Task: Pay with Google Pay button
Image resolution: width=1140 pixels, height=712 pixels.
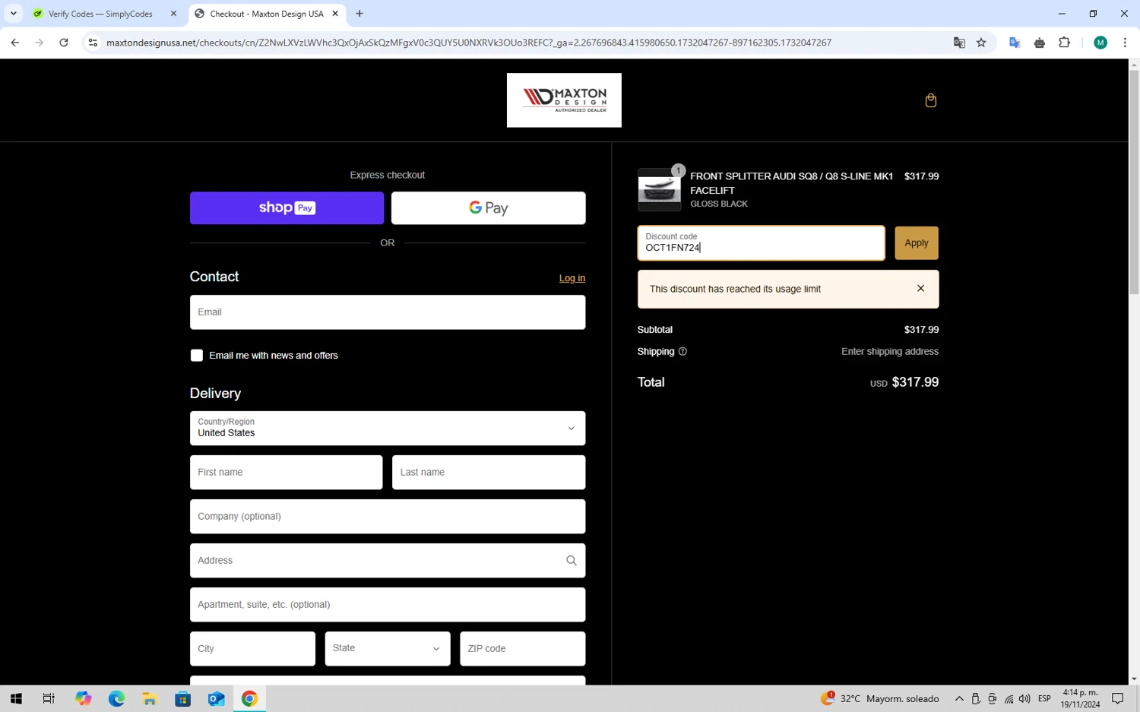Action: [488, 208]
